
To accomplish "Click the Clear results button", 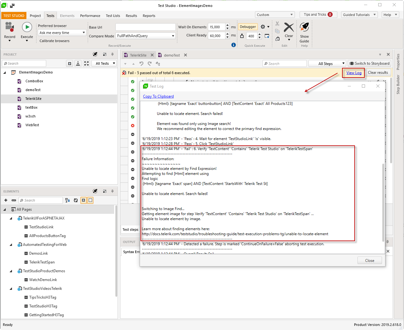I will (x=378, y=73).
